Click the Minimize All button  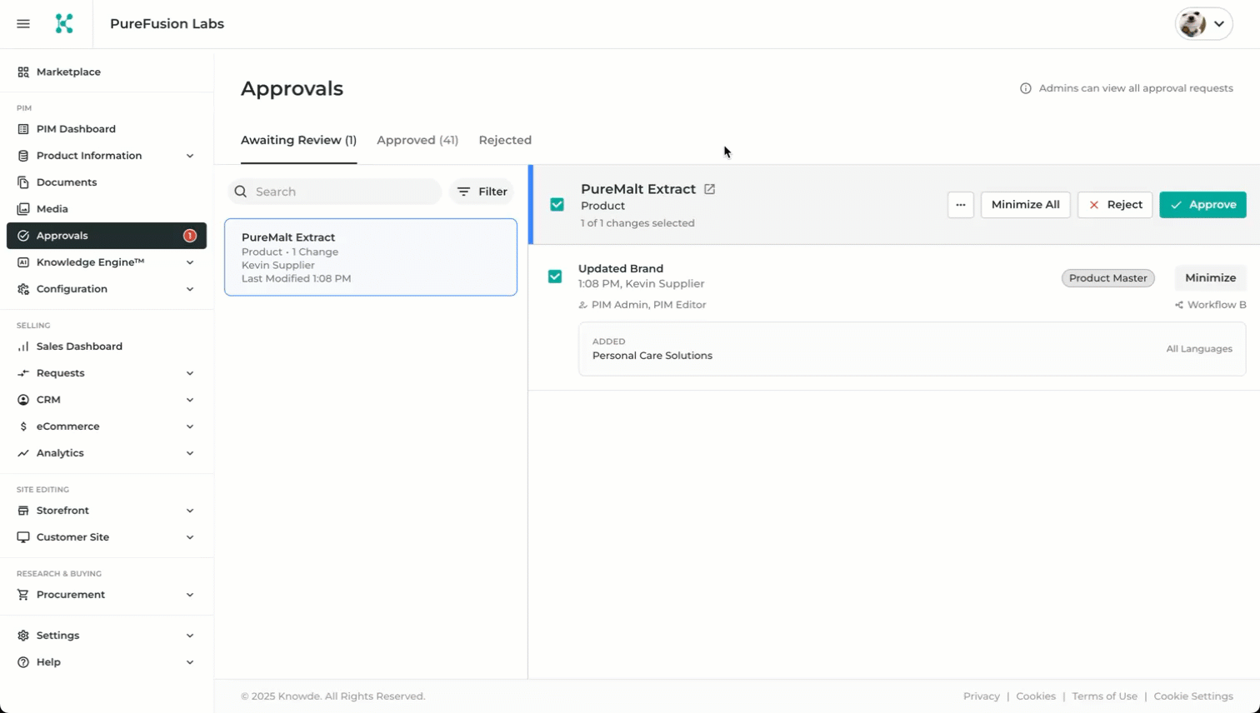1025,205
